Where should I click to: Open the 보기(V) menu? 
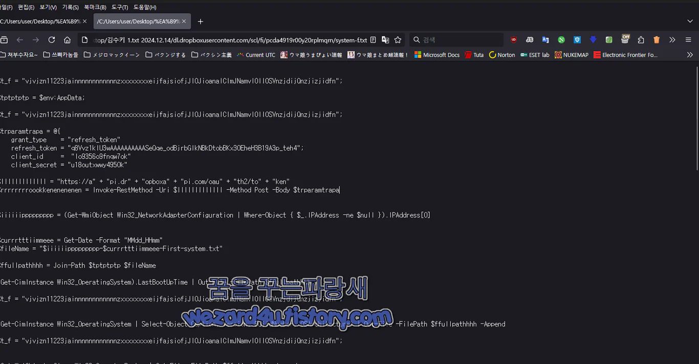[48, 7]
